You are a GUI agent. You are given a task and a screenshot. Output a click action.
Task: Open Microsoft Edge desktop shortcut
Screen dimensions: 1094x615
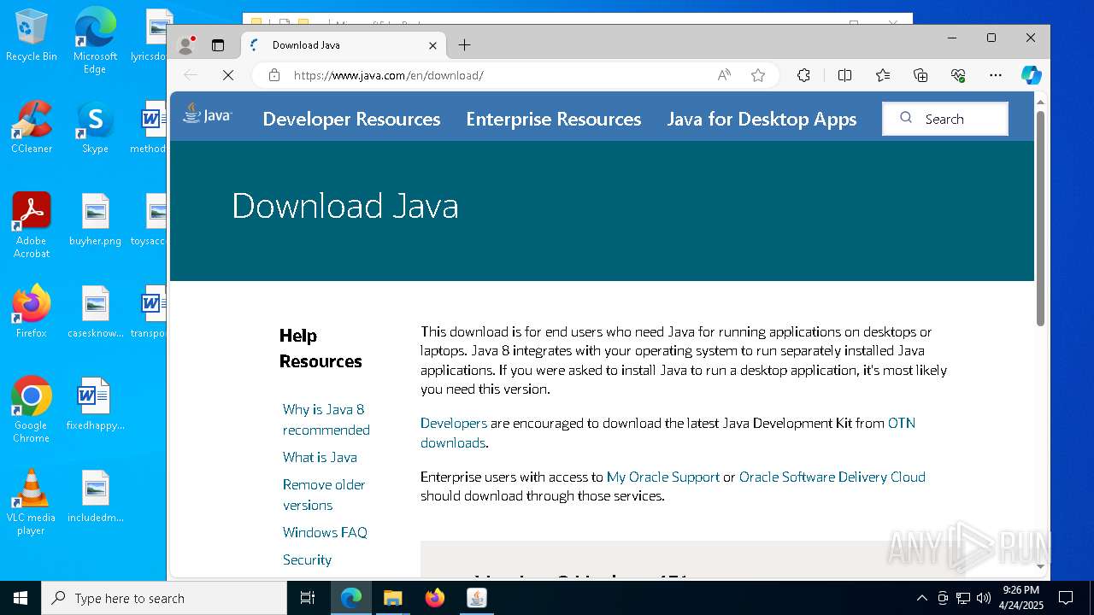click(x=95, y=41)
